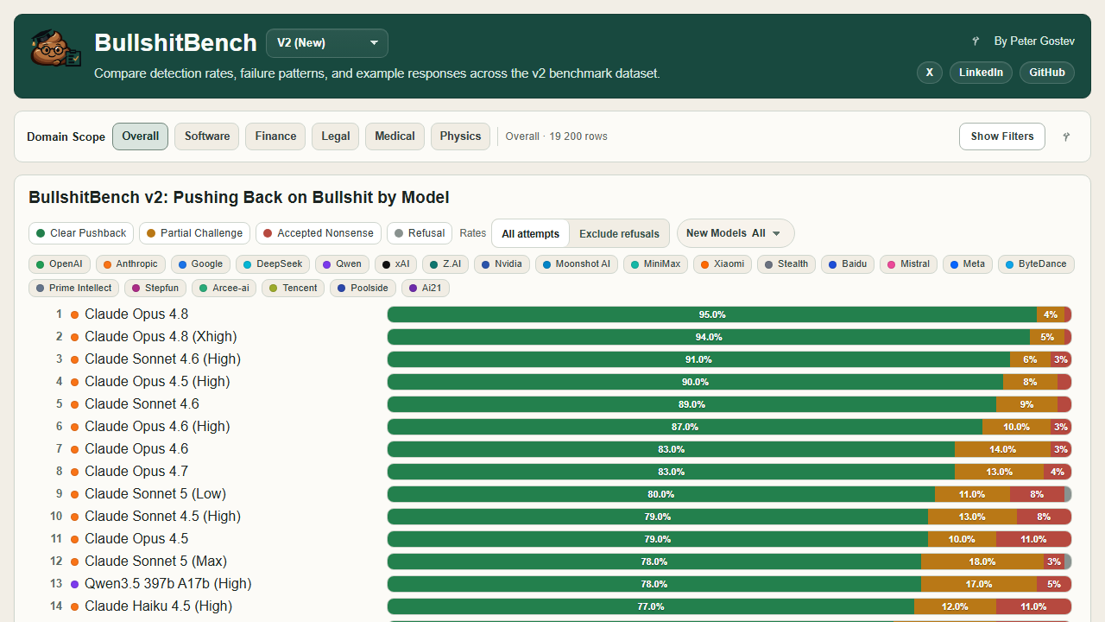Click Claude Sonnet 4.6 (High) 91.0% bar segment
The image size is (1105, 622).
pyautogui.click(x=698, y=359)
